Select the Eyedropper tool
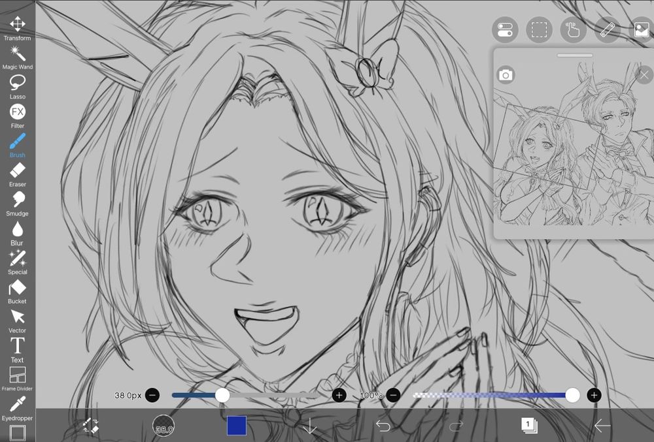This screenshot has height=442, width=654. [x=17, y=409]
